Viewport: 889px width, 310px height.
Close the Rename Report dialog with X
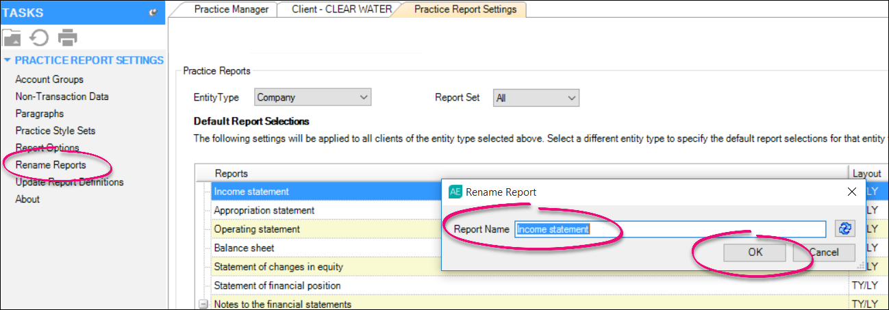click(852, 192)
